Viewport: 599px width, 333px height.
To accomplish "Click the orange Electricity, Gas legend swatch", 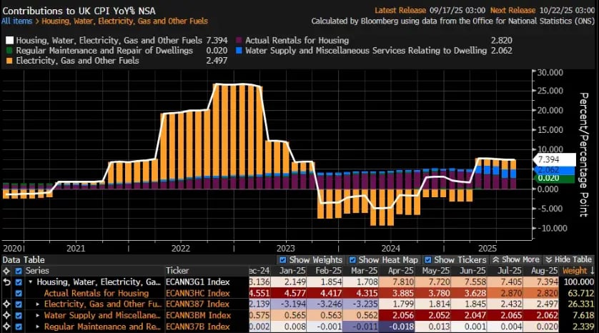I will click(x=9, y=61).
